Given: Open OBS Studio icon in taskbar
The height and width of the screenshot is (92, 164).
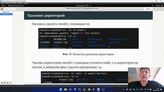Looking at the screenshot, I should (x=103, y=89).
